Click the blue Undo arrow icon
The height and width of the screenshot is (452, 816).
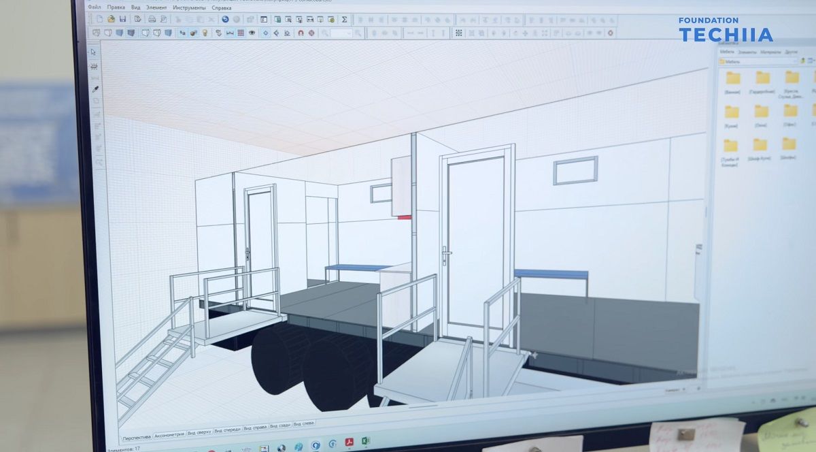click(x=225, y=19)
